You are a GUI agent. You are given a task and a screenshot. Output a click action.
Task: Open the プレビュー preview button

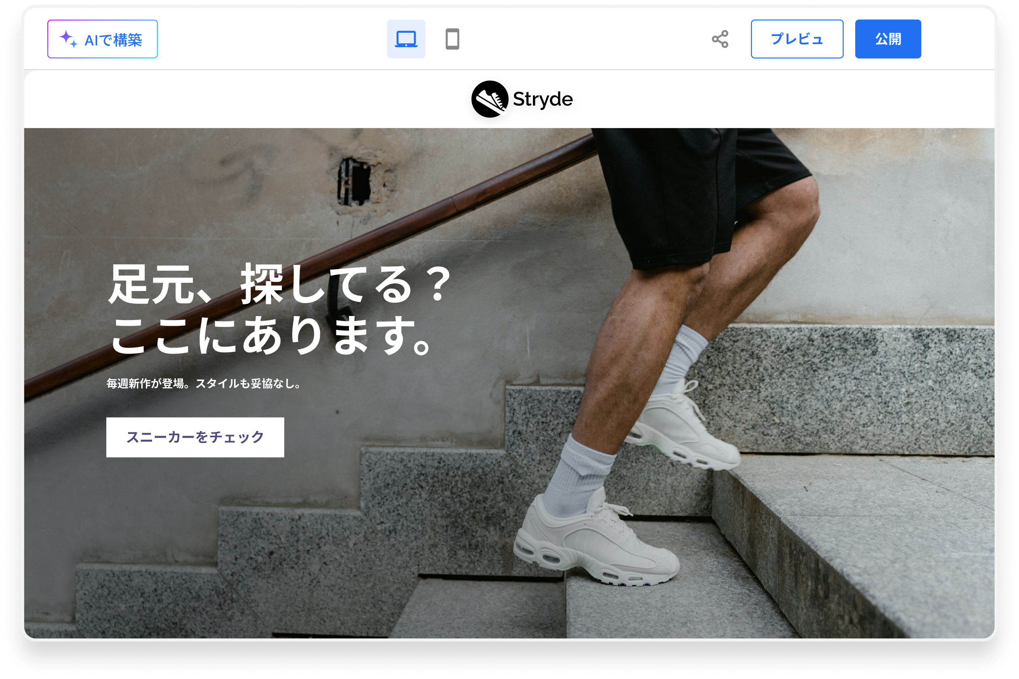click(x=796, y=39)
